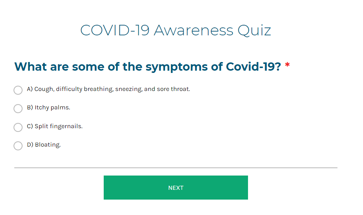Screen dimensions: 363x215
Task: Click the question heading about Covid-19 symptoms
Action: pyautogui.click(x=148, y=67)
